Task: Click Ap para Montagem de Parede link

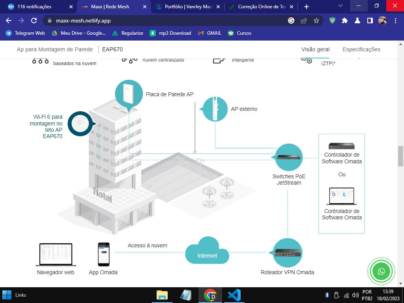Action: point(54,49)
